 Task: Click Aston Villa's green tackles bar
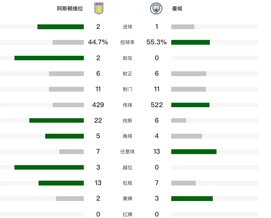click(56, 120)
